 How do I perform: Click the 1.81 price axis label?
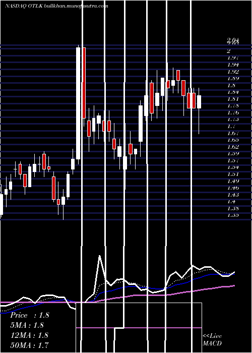(x=233, y=99)
